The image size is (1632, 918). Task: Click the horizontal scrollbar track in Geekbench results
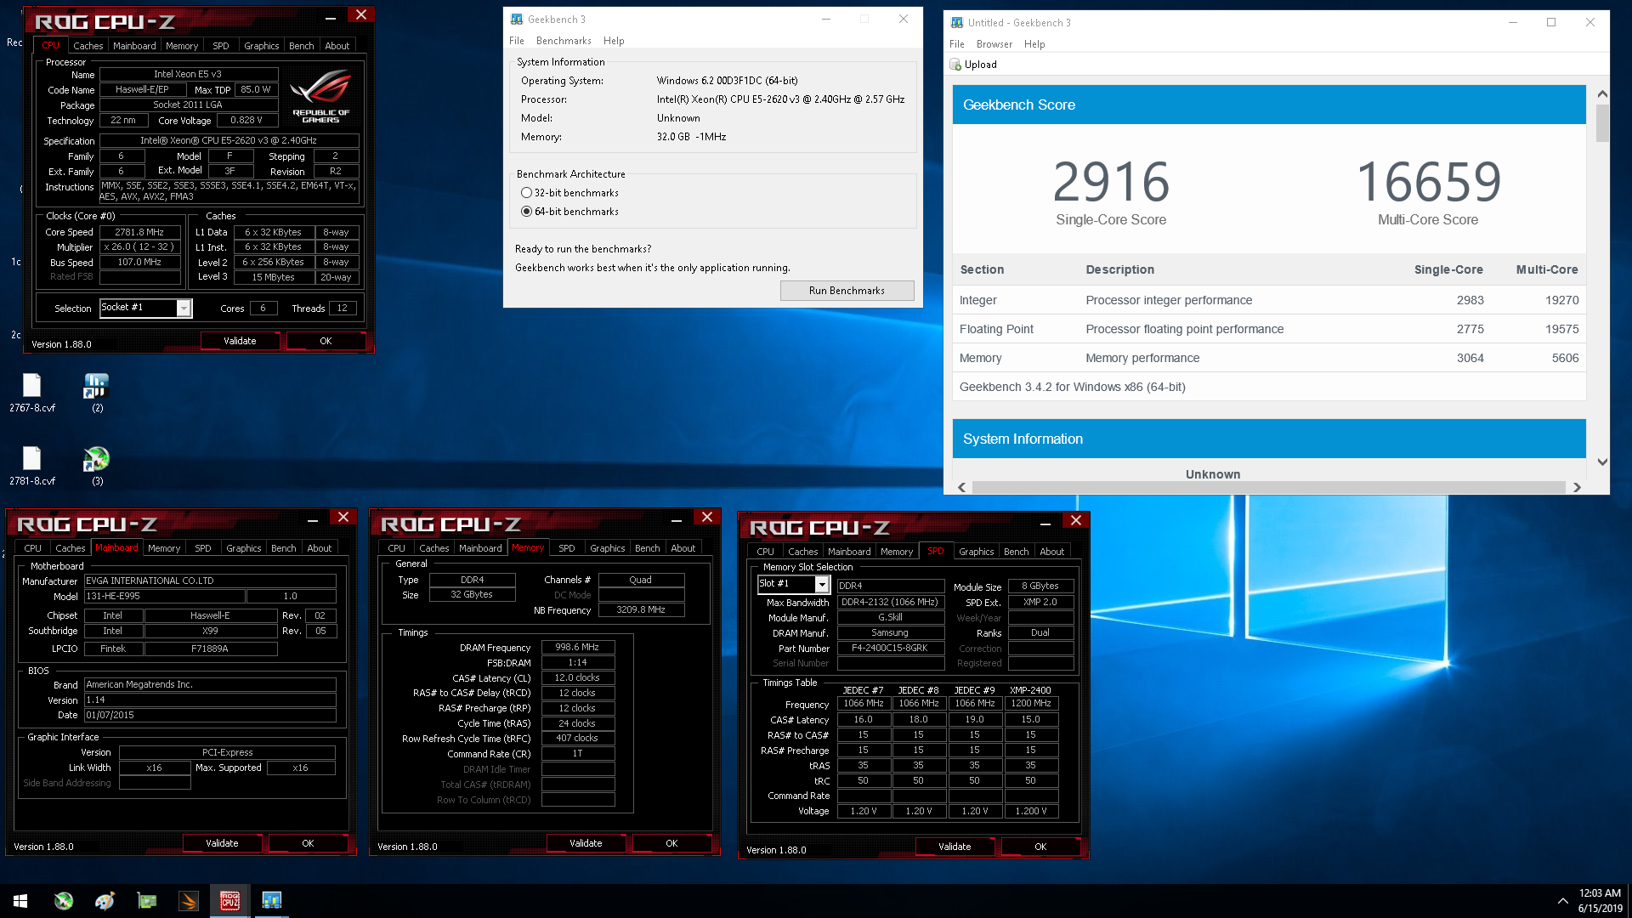(1269, 487)
